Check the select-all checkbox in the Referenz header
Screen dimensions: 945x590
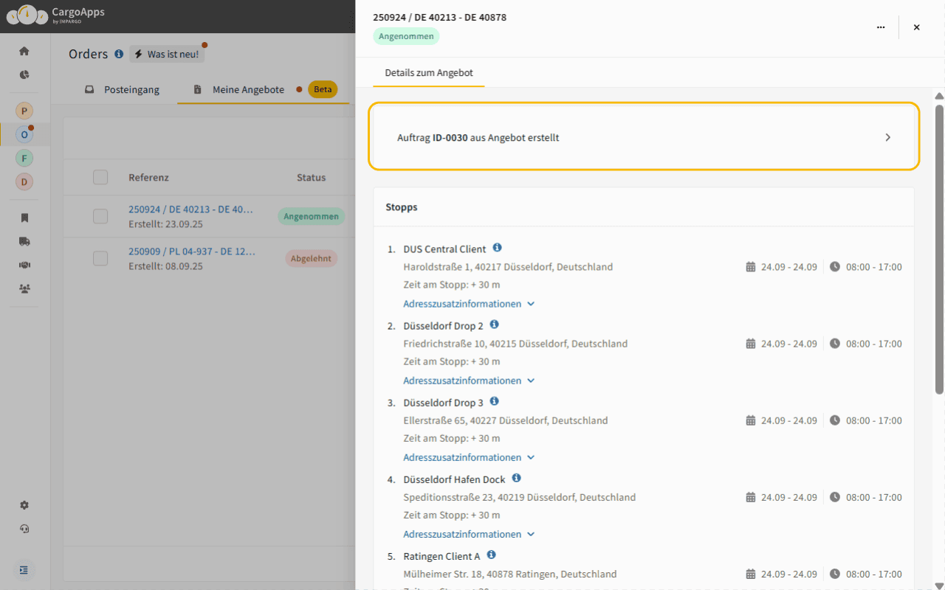click(x=100, y=177)
